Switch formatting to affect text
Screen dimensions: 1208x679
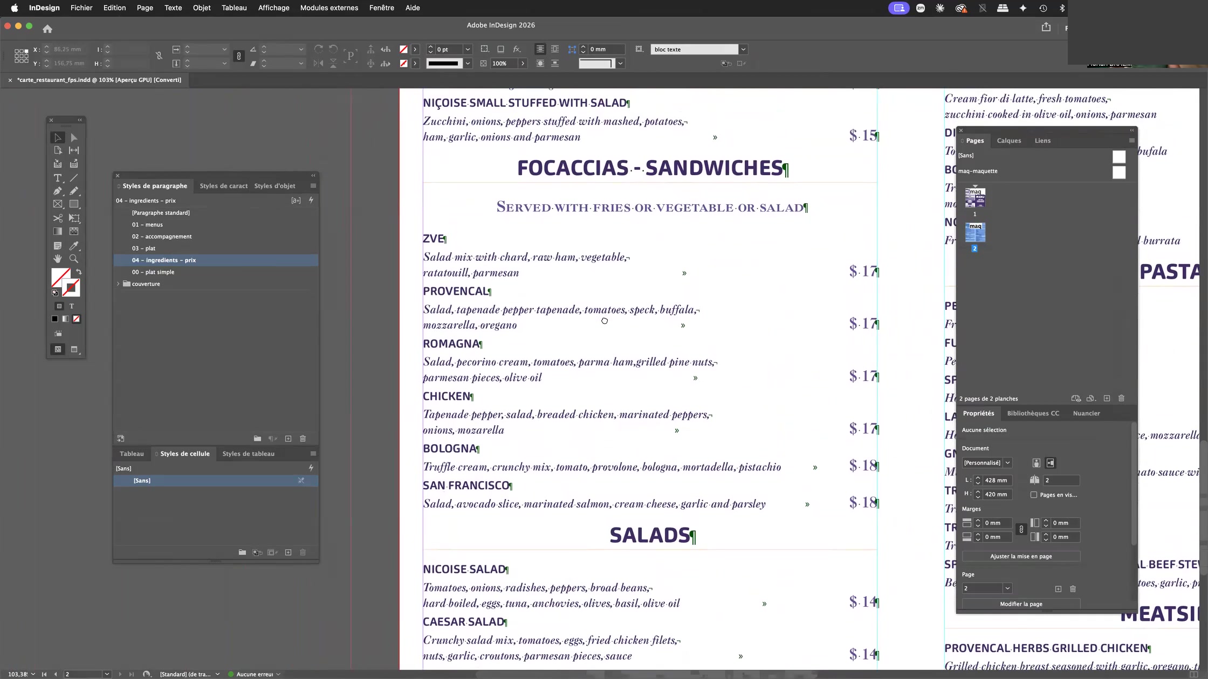click(x=72, y=306)
